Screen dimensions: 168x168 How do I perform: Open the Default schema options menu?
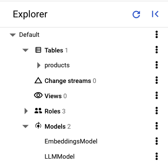(157, 34)
